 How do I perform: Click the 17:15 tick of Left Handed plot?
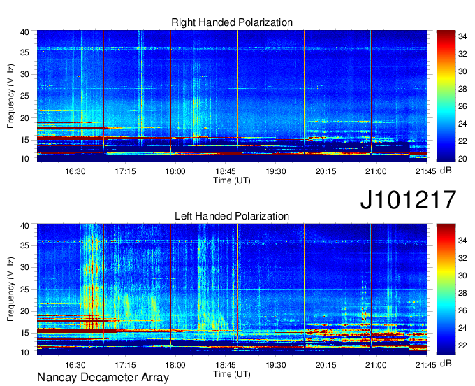click(x=125, y=365)
